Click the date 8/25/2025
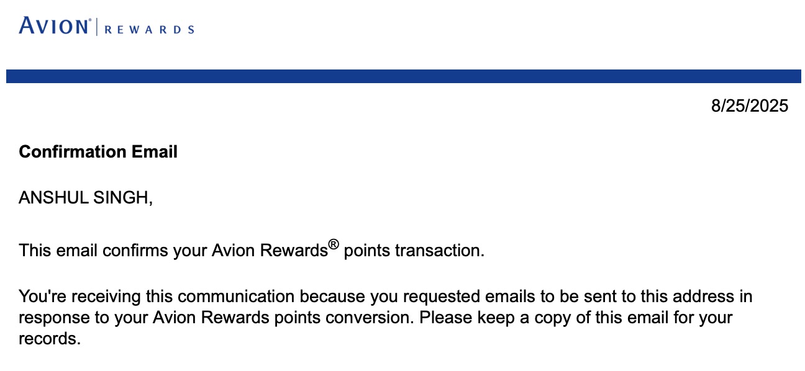Viewport: 805px width, 371px height. pos(750,106)
